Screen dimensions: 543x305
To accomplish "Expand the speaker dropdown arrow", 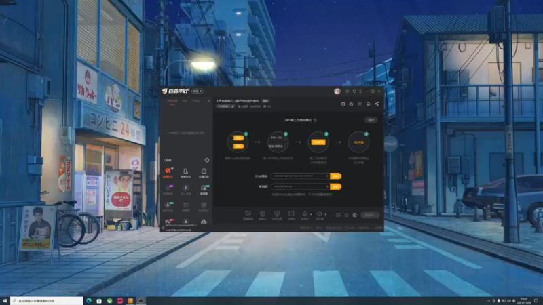I will pyautogui.click(x=326, y=214).
